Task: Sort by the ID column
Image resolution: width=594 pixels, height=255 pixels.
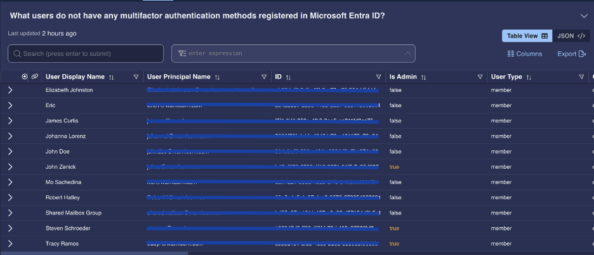Action: 288,77
